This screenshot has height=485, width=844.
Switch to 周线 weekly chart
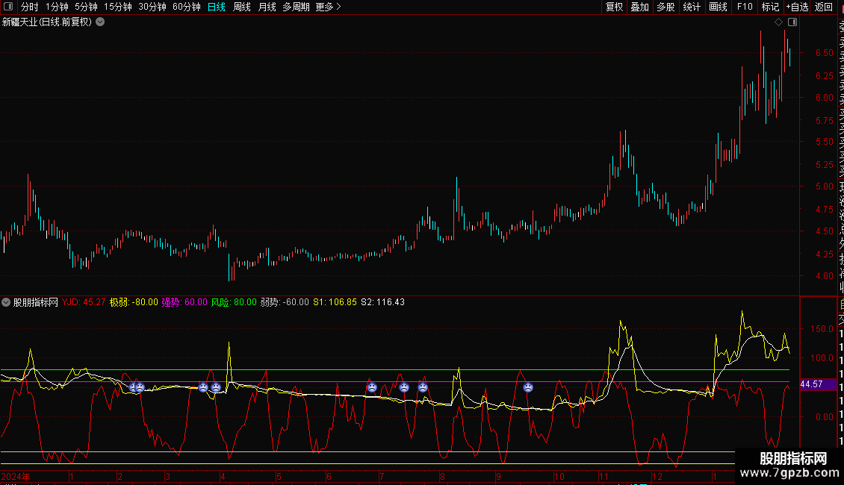point(242,7)
